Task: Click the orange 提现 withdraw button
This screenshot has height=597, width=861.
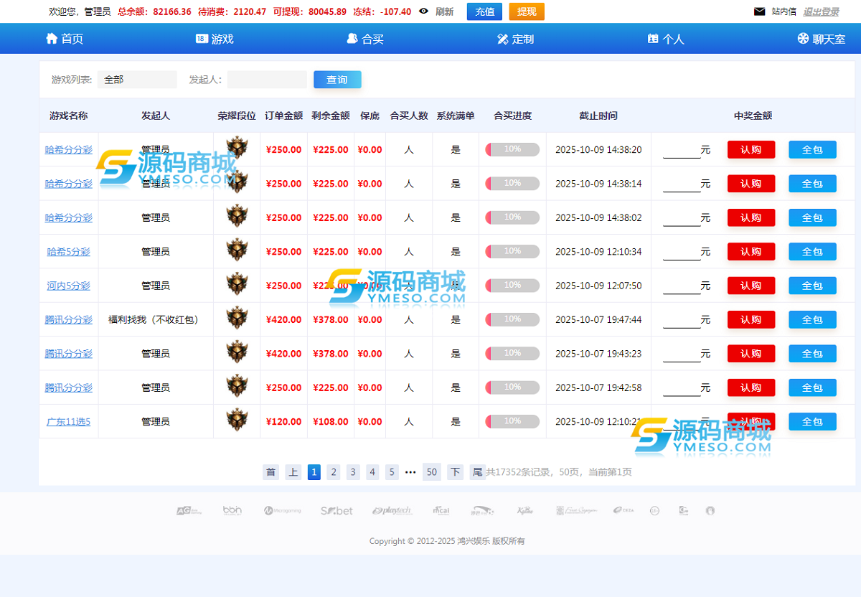Action: click(527, 11)
